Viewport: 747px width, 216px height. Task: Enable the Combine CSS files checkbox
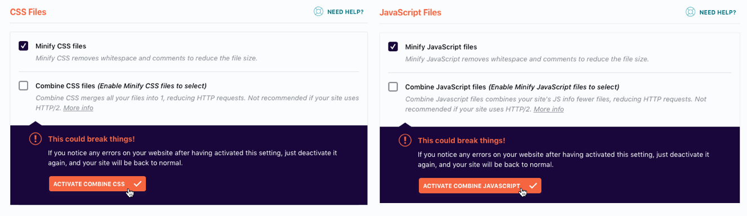coord(23,85)
